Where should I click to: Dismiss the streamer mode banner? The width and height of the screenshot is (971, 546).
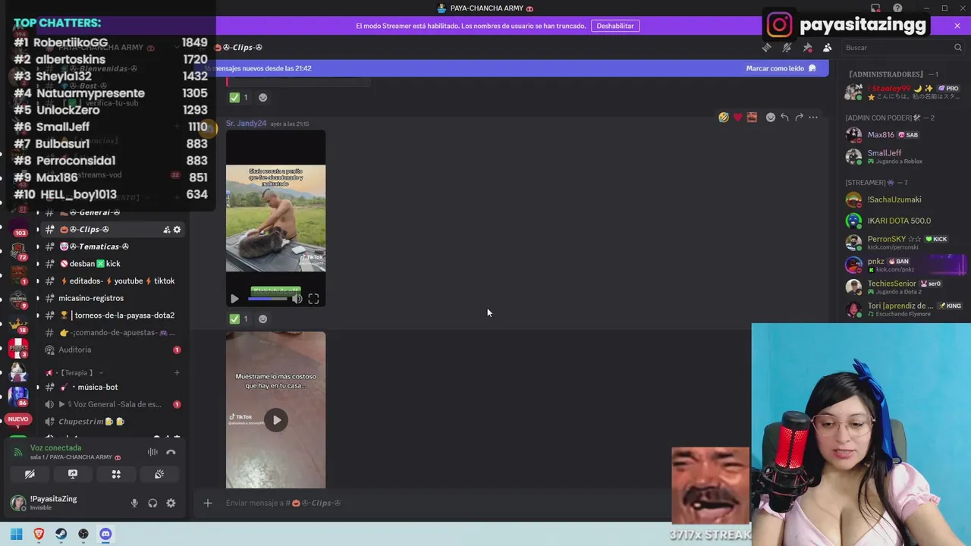[x=957, y=26]
